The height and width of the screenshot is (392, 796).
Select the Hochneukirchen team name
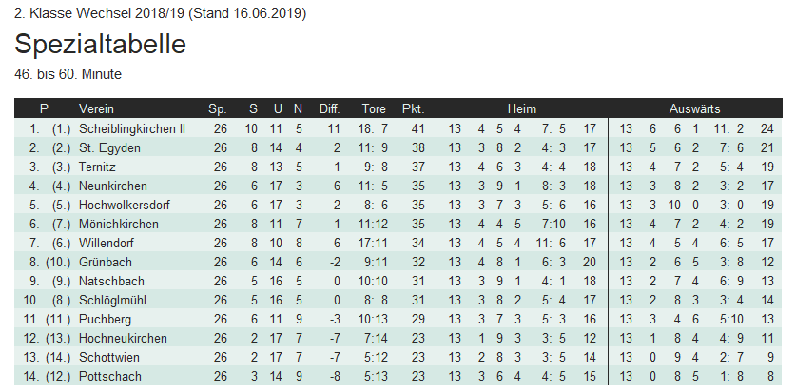(123, 338)
